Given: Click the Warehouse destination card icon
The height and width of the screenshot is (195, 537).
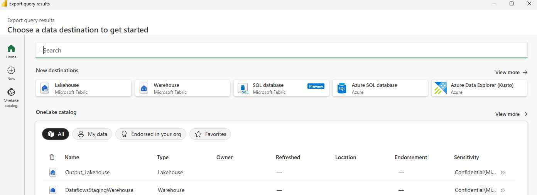Looking at the screenshot, I should (x=144, y=88).
